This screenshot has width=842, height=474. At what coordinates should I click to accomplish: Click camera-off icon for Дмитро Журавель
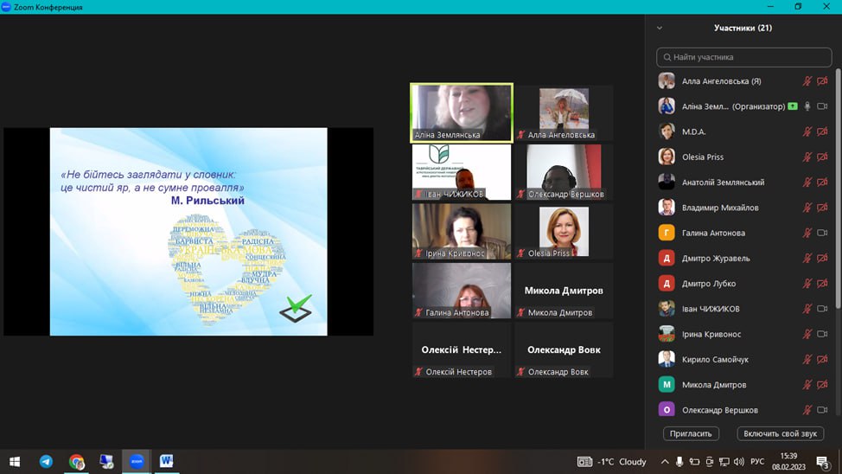[822, 258]
